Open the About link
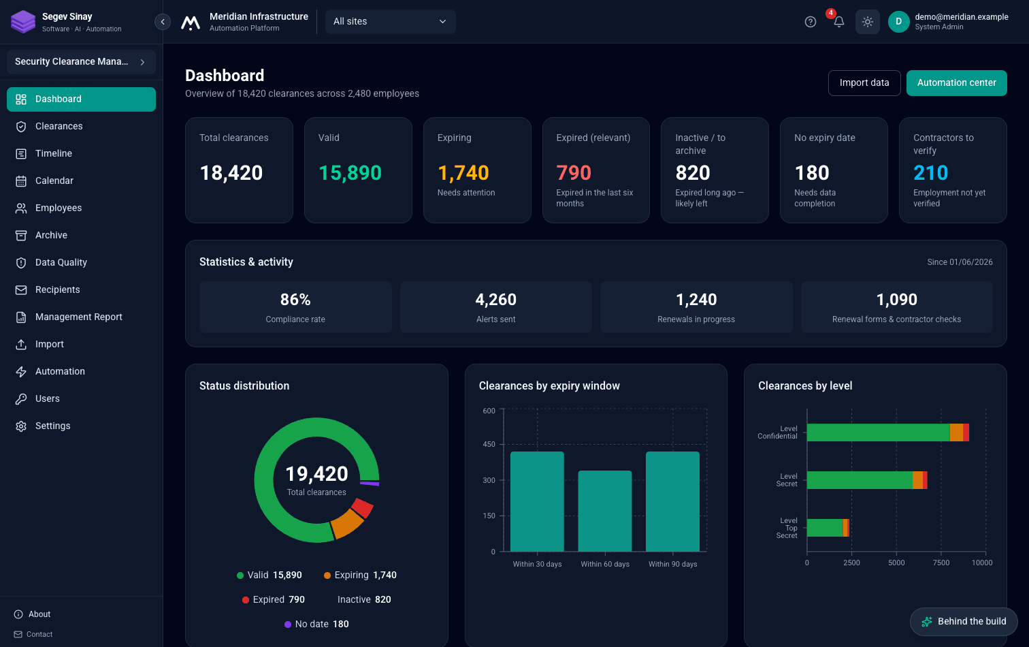The image size is (1029, 647). 32,614
